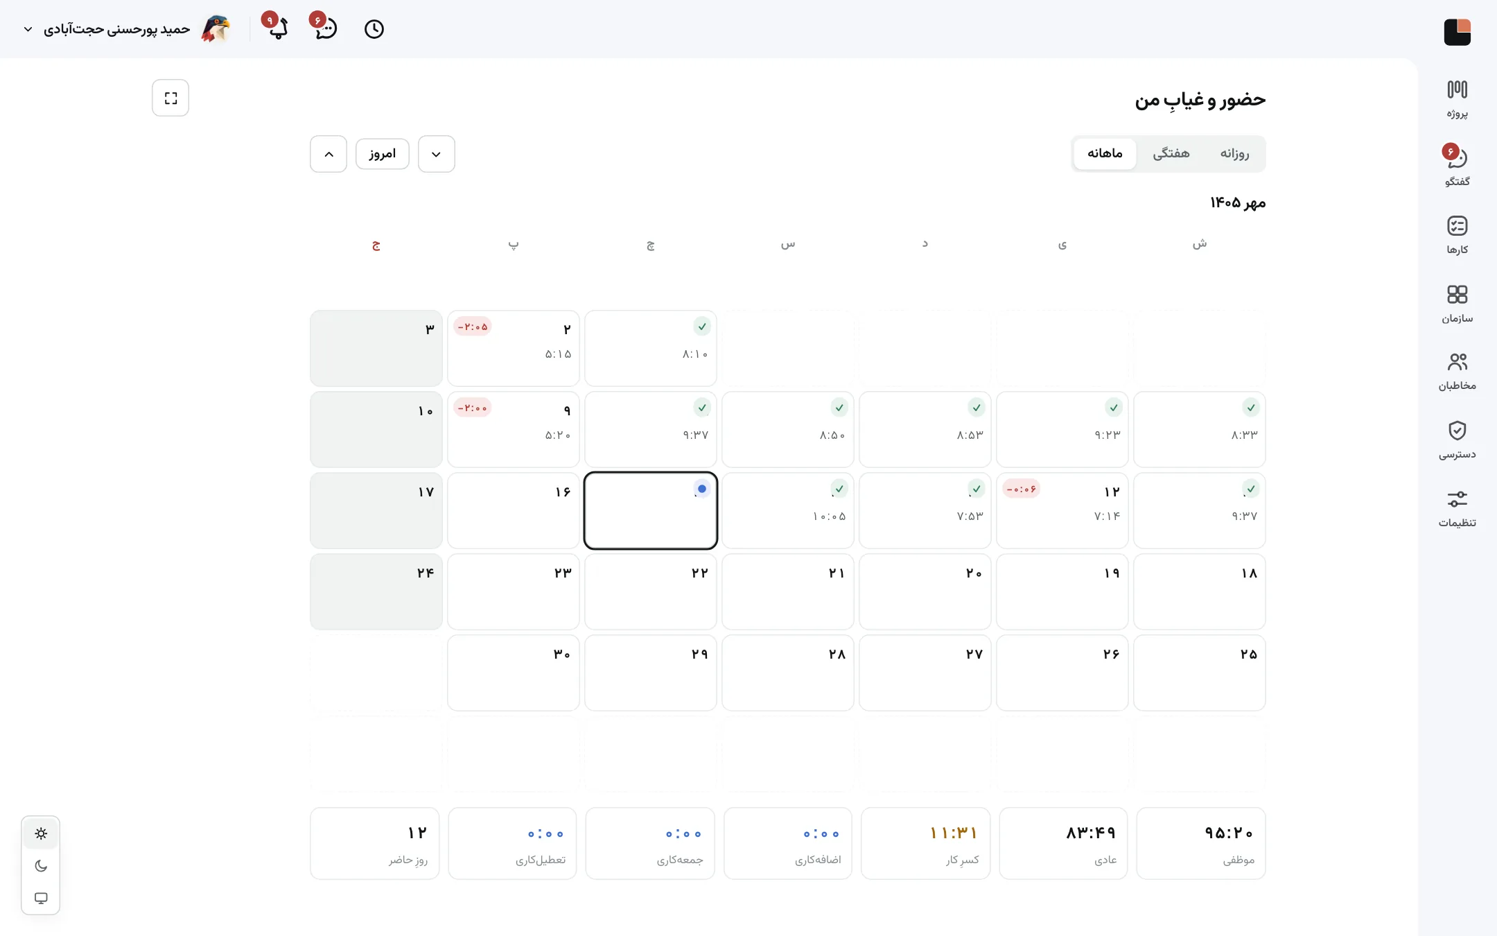Go to next month with down chevron

coord(437,154)
